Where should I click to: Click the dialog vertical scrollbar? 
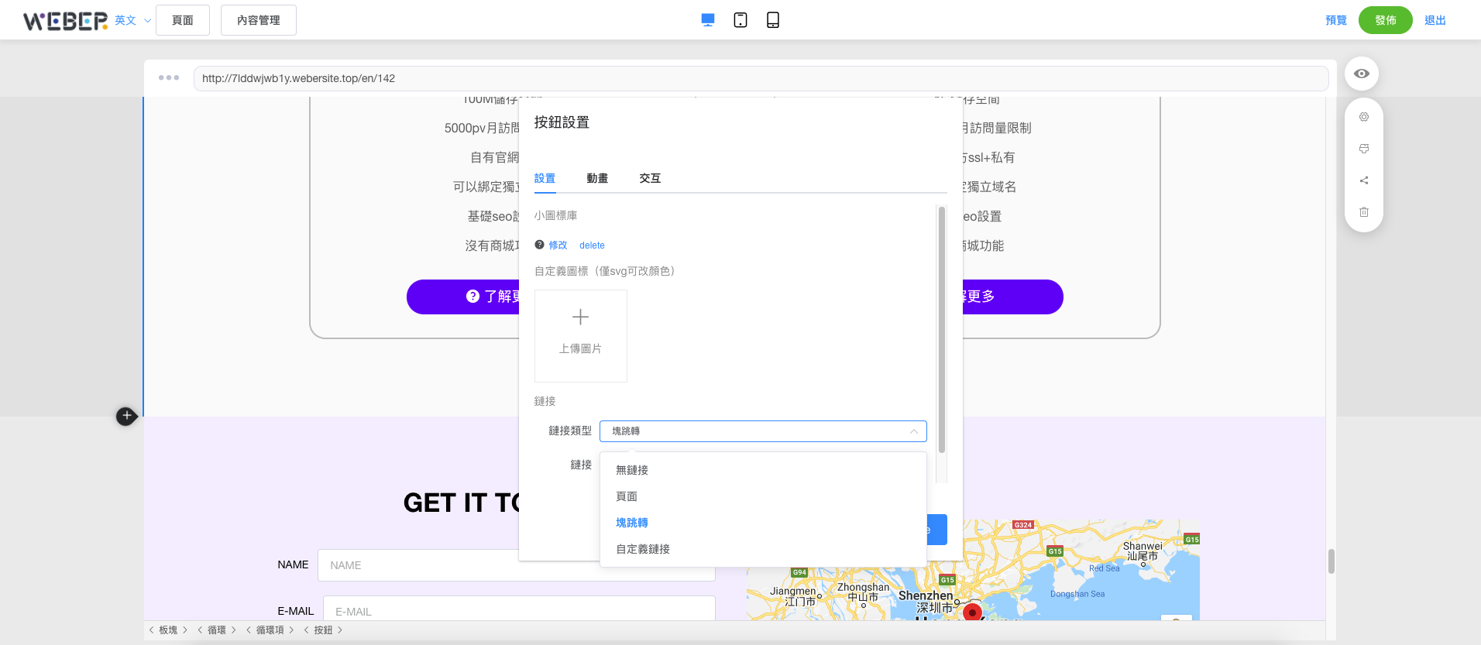[x=942, y=329]
